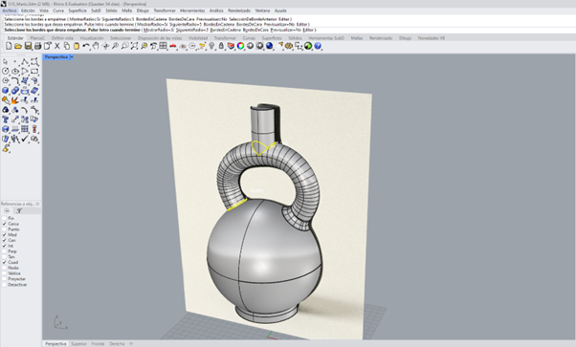This screenshot has height=347, width=576.
Task: Switch to the Frontal viewport tab
Action: pyautogui.click(x=98, y=344)
